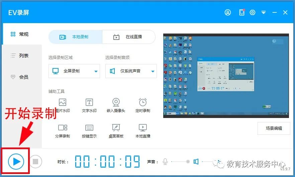Image resolution: width=295 pixels, height=177 pixels.
Task: Open 文字水印 text watermark tool
Action: click(89, 106)
